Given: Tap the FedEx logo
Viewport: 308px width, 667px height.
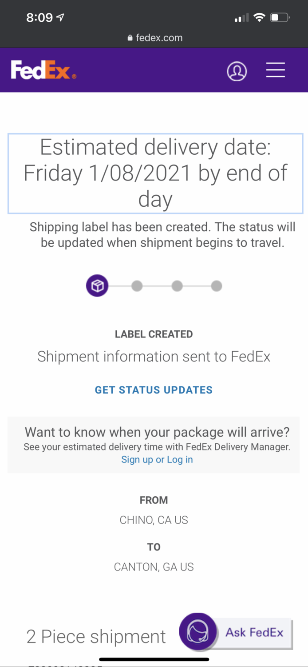Looking at the screenshot, I should 43,71.
